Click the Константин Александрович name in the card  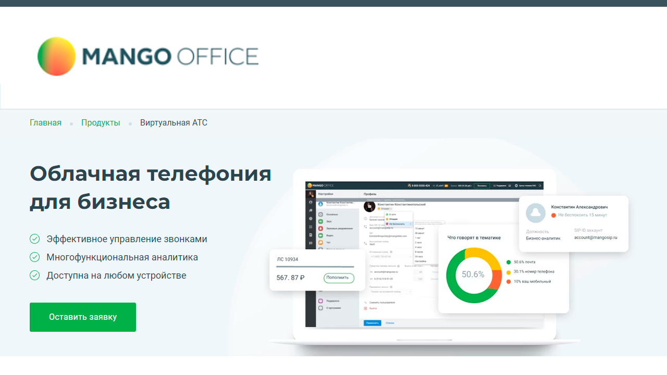click(x=579, y=207)
